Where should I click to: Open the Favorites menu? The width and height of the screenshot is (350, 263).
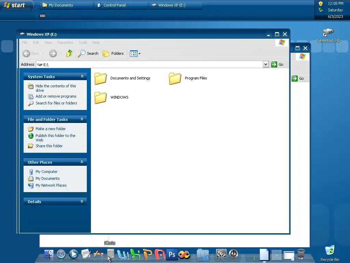click(x=65, y=42)
